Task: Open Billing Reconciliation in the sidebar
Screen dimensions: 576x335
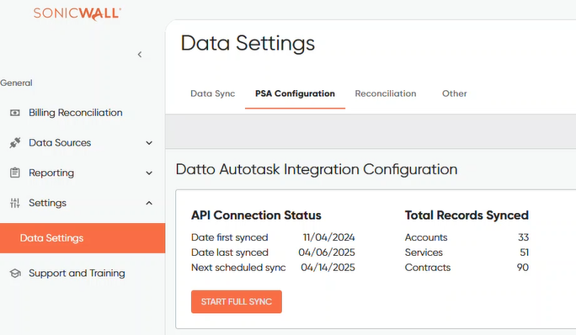Action: click(76, 113)
